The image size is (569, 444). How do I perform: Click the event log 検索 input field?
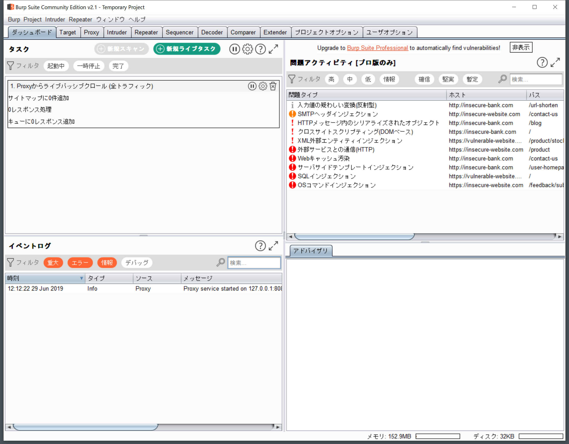click(x=254, y=263)
